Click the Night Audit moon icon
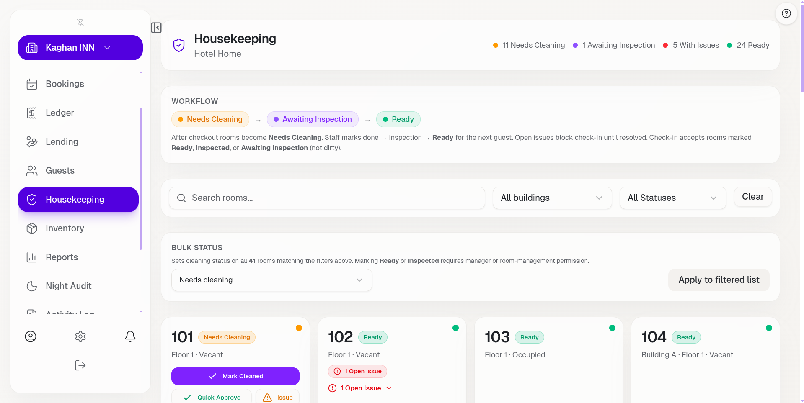This screenshot has width=804, height=403. 32,286
